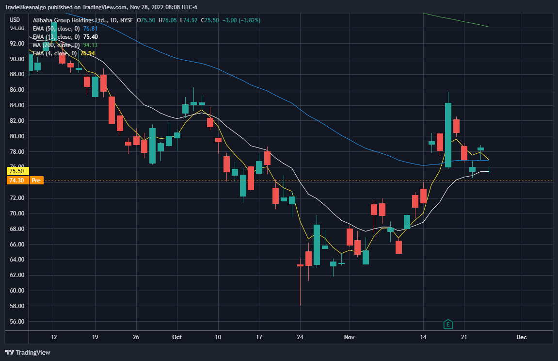Click the green MA 200 value 94.13
Viewport: 558px width, 361px height.
(x=90, y=45)
